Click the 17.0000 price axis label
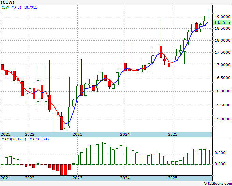The height and width of the screenshot is (186, 232). [222, 65]
